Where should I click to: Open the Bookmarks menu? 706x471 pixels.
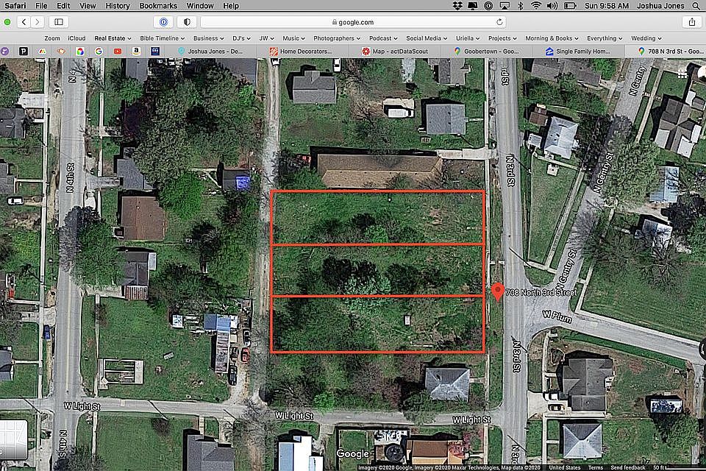(x=158, y=6)
